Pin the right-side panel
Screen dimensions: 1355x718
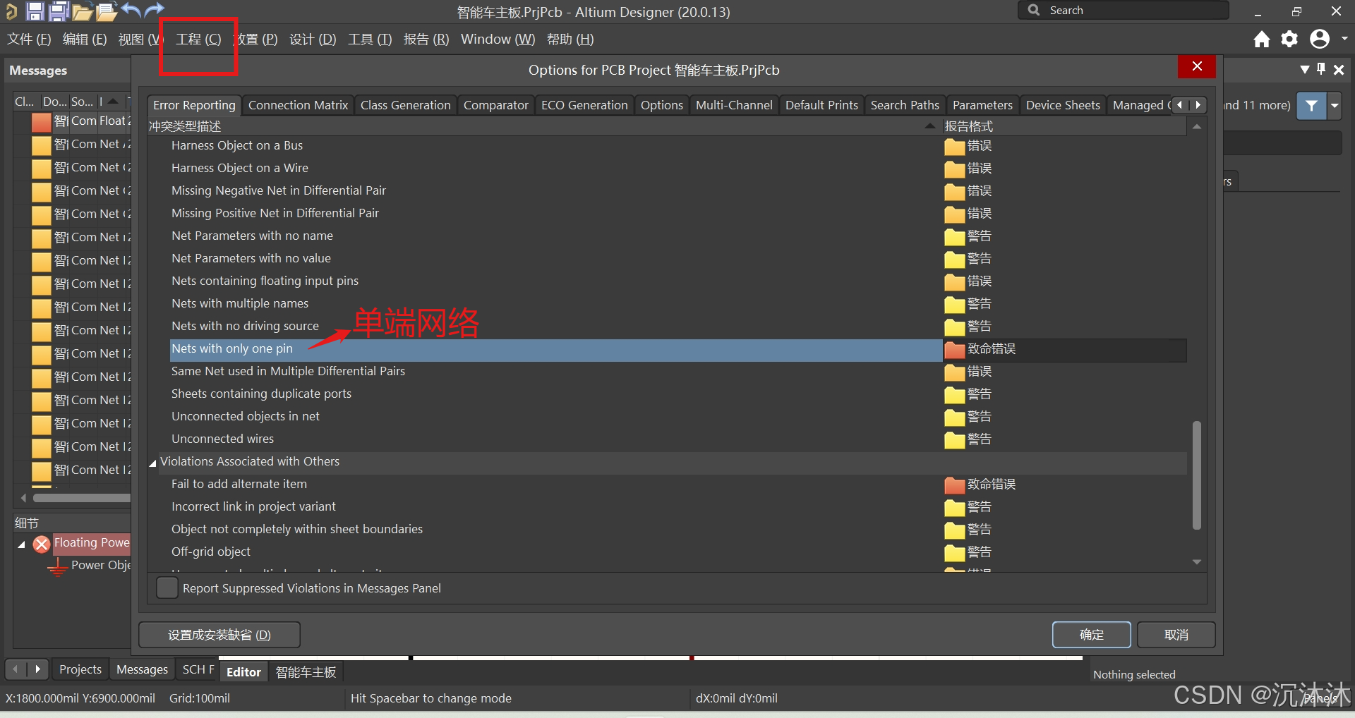(1321, 69)
